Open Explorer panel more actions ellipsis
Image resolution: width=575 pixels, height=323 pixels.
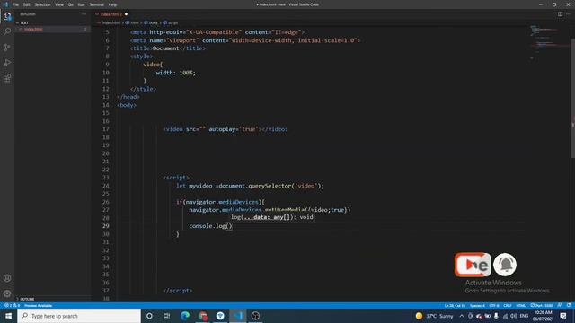click(x=84, y=14)
